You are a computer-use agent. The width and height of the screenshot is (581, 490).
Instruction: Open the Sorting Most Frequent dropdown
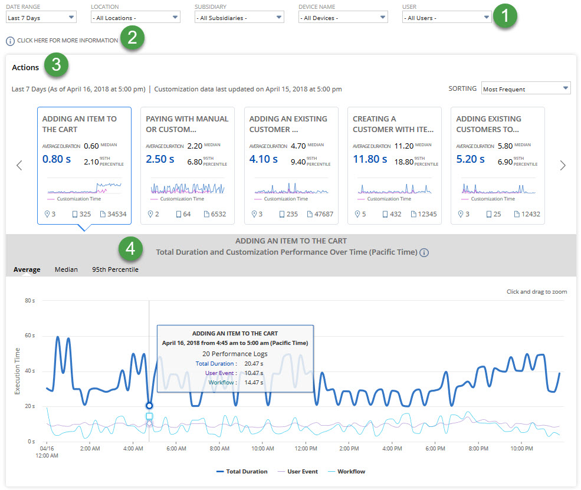[526, 88]
